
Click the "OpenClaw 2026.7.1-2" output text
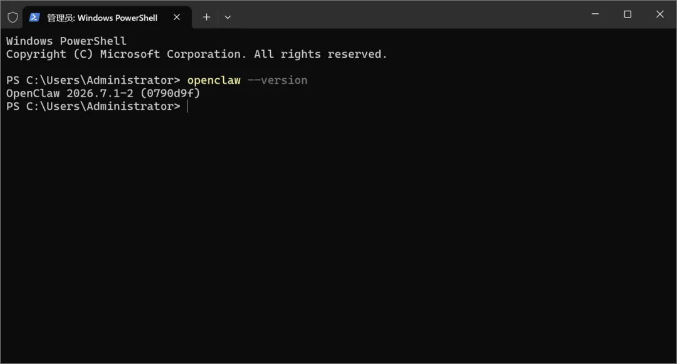(70, 93)
